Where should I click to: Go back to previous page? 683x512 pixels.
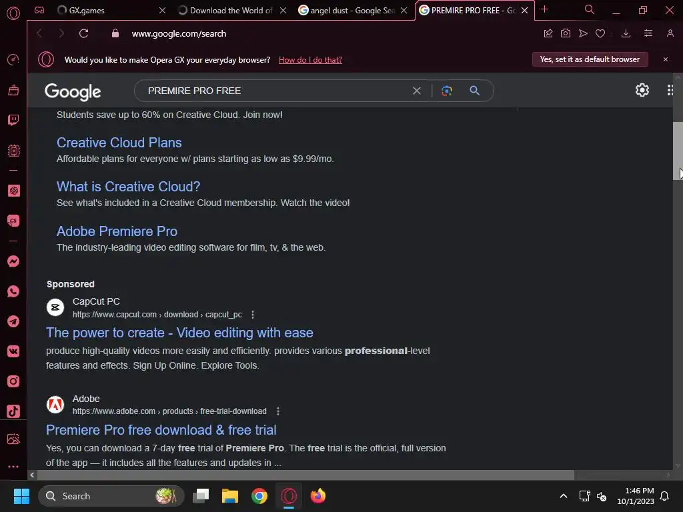tap(39, 33)
